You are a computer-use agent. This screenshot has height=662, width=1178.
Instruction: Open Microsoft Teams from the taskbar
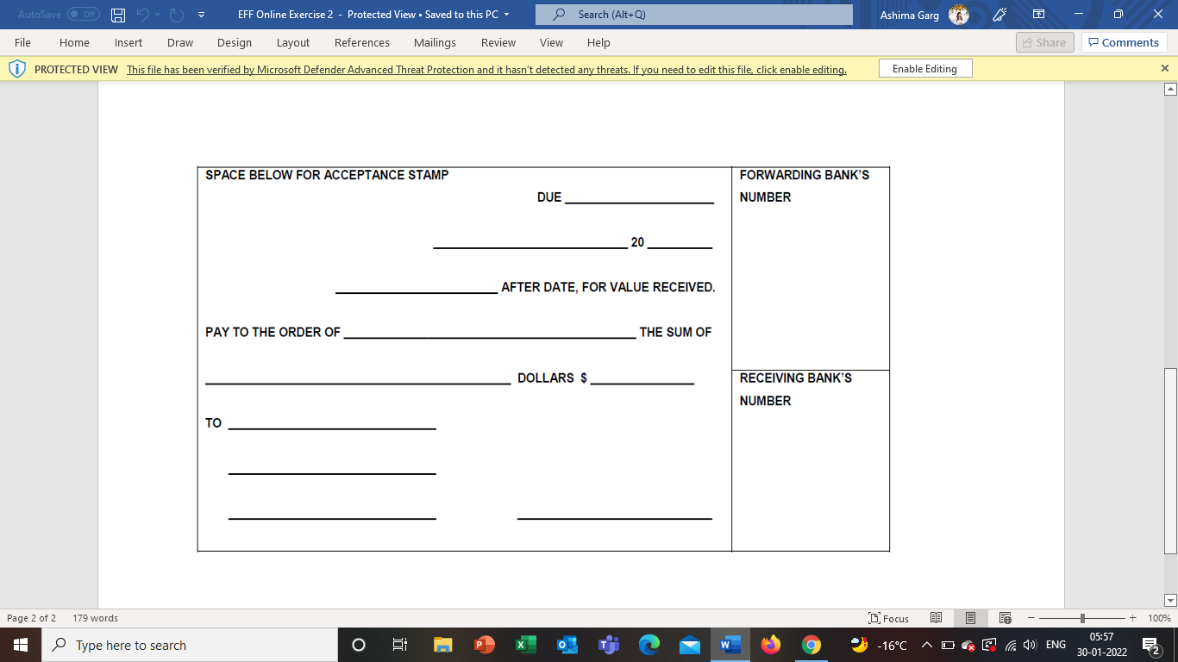(x=607, y=644)
